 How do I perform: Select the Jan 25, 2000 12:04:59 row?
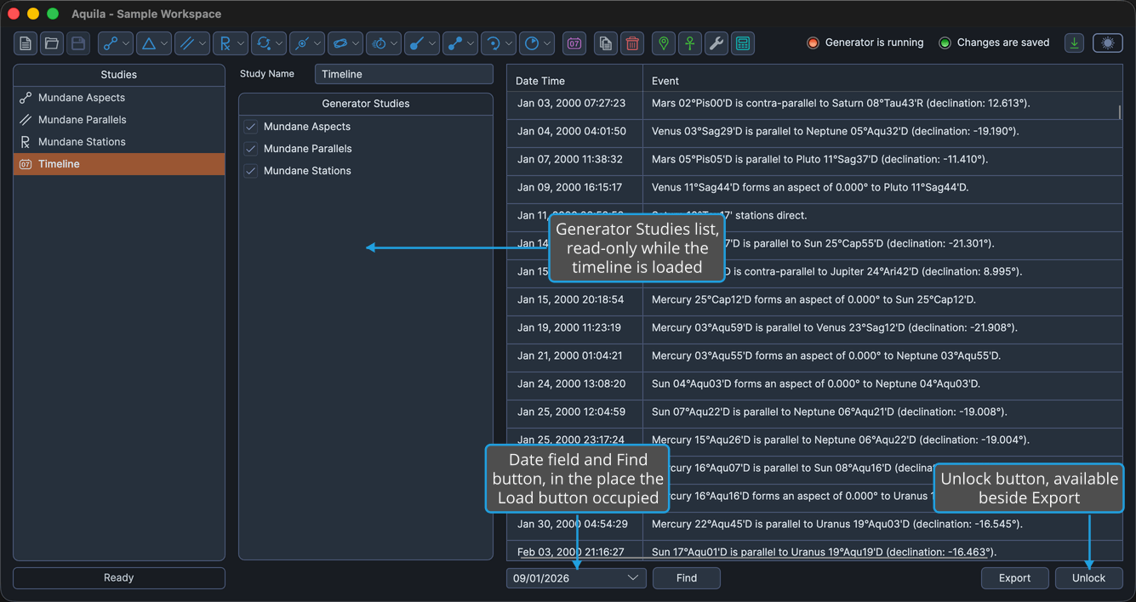click(x=814, y=412)
